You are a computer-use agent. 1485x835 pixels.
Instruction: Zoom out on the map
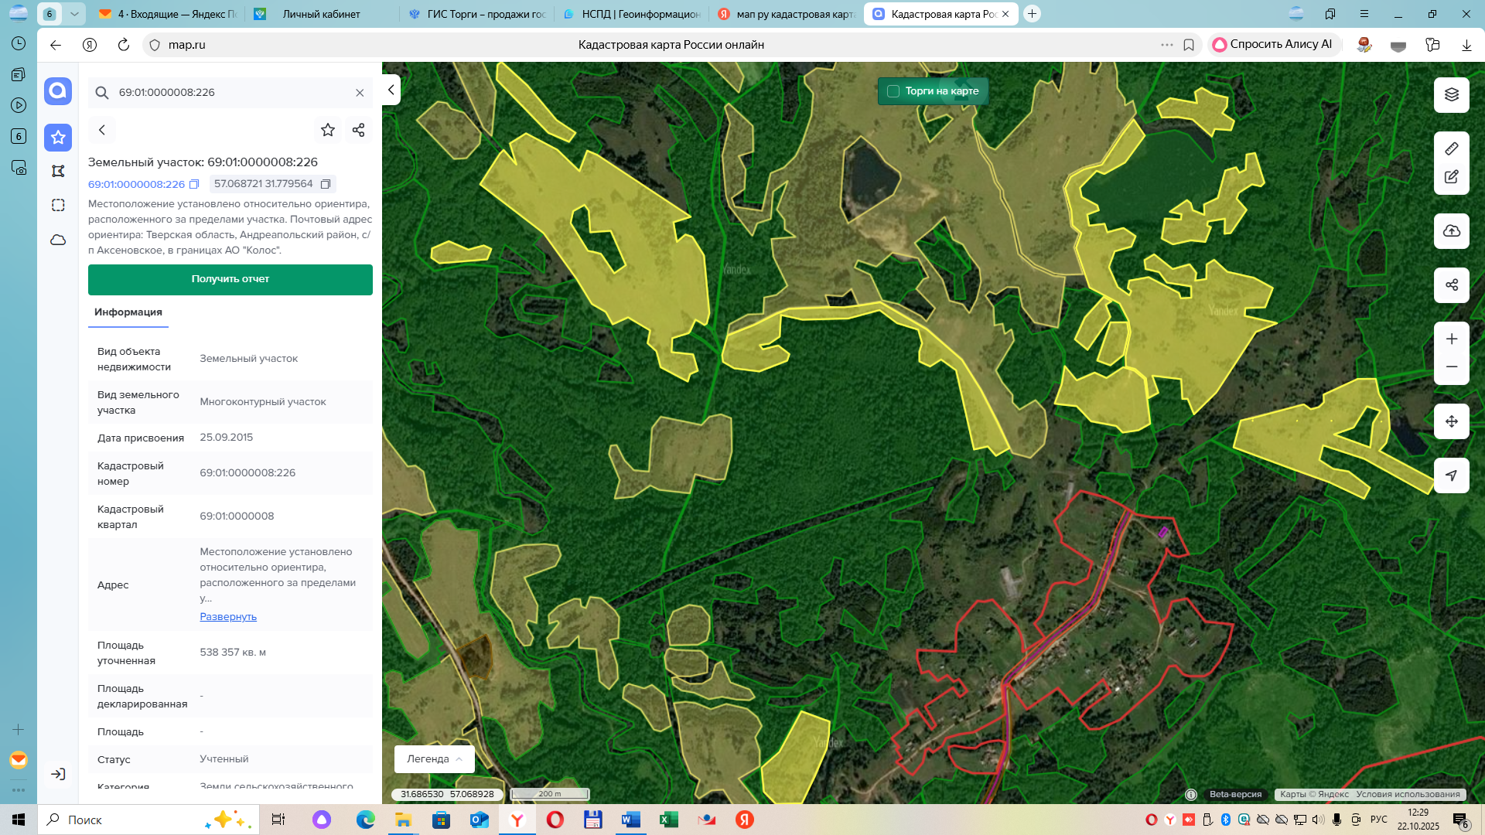(1451, 367)
